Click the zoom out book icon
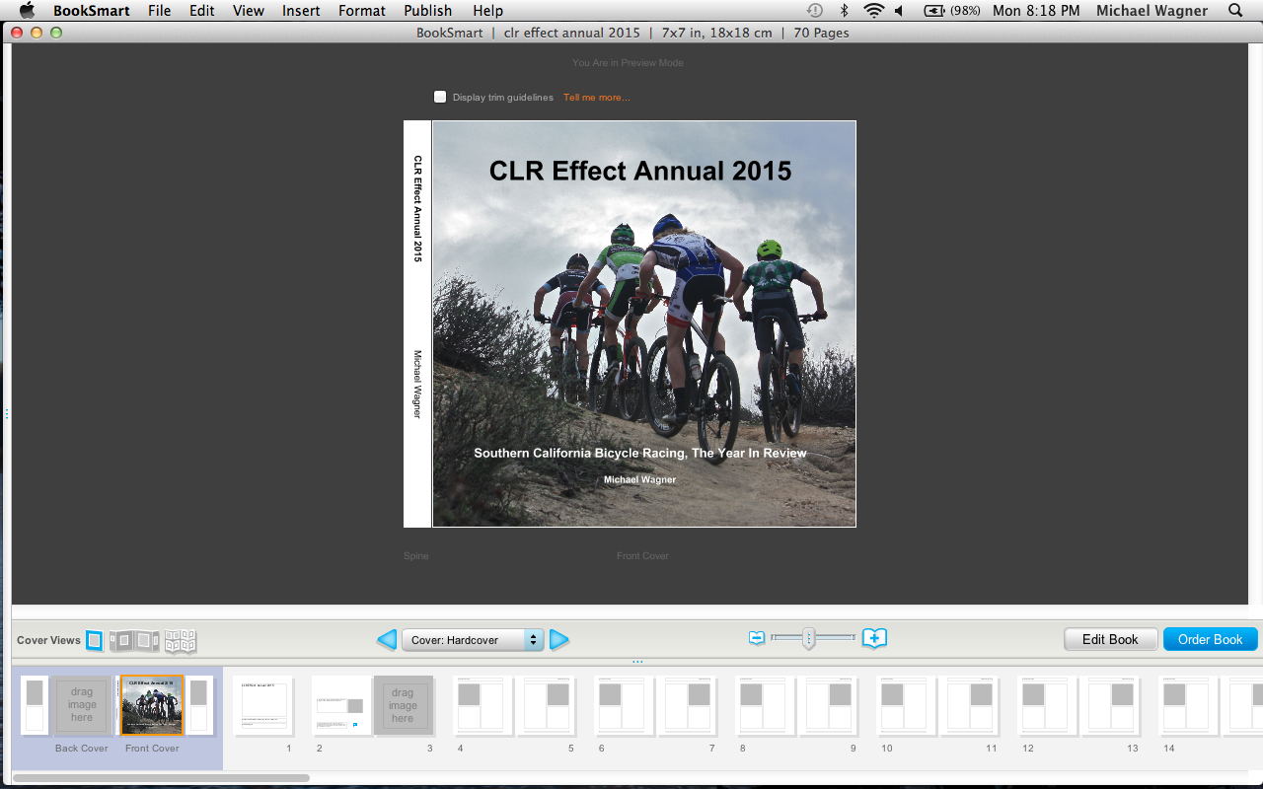Image resolution: width=1263 pixels, height=789 pixels. 757,638
